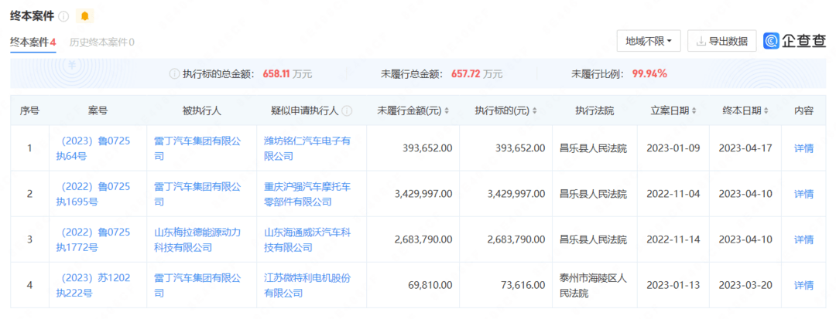This screenshot has height=319, width=836.
Task: Click the 案号 column header
Action: coord(98,110)
